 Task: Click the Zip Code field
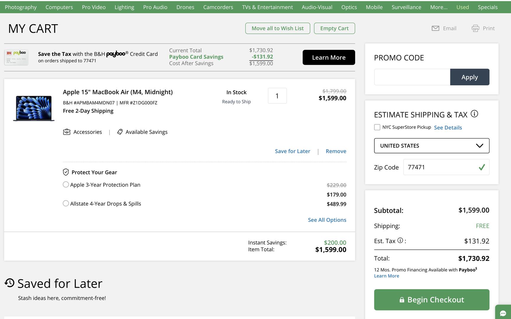pos(446,167)
